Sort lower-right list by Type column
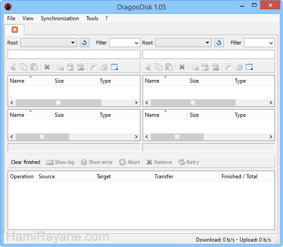The width and height of the screenshot is (283, 247). click(253, 115)
